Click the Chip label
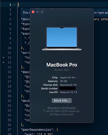This screenshot has height=135, width=108. pyautogui.click(x=55, y=78)
